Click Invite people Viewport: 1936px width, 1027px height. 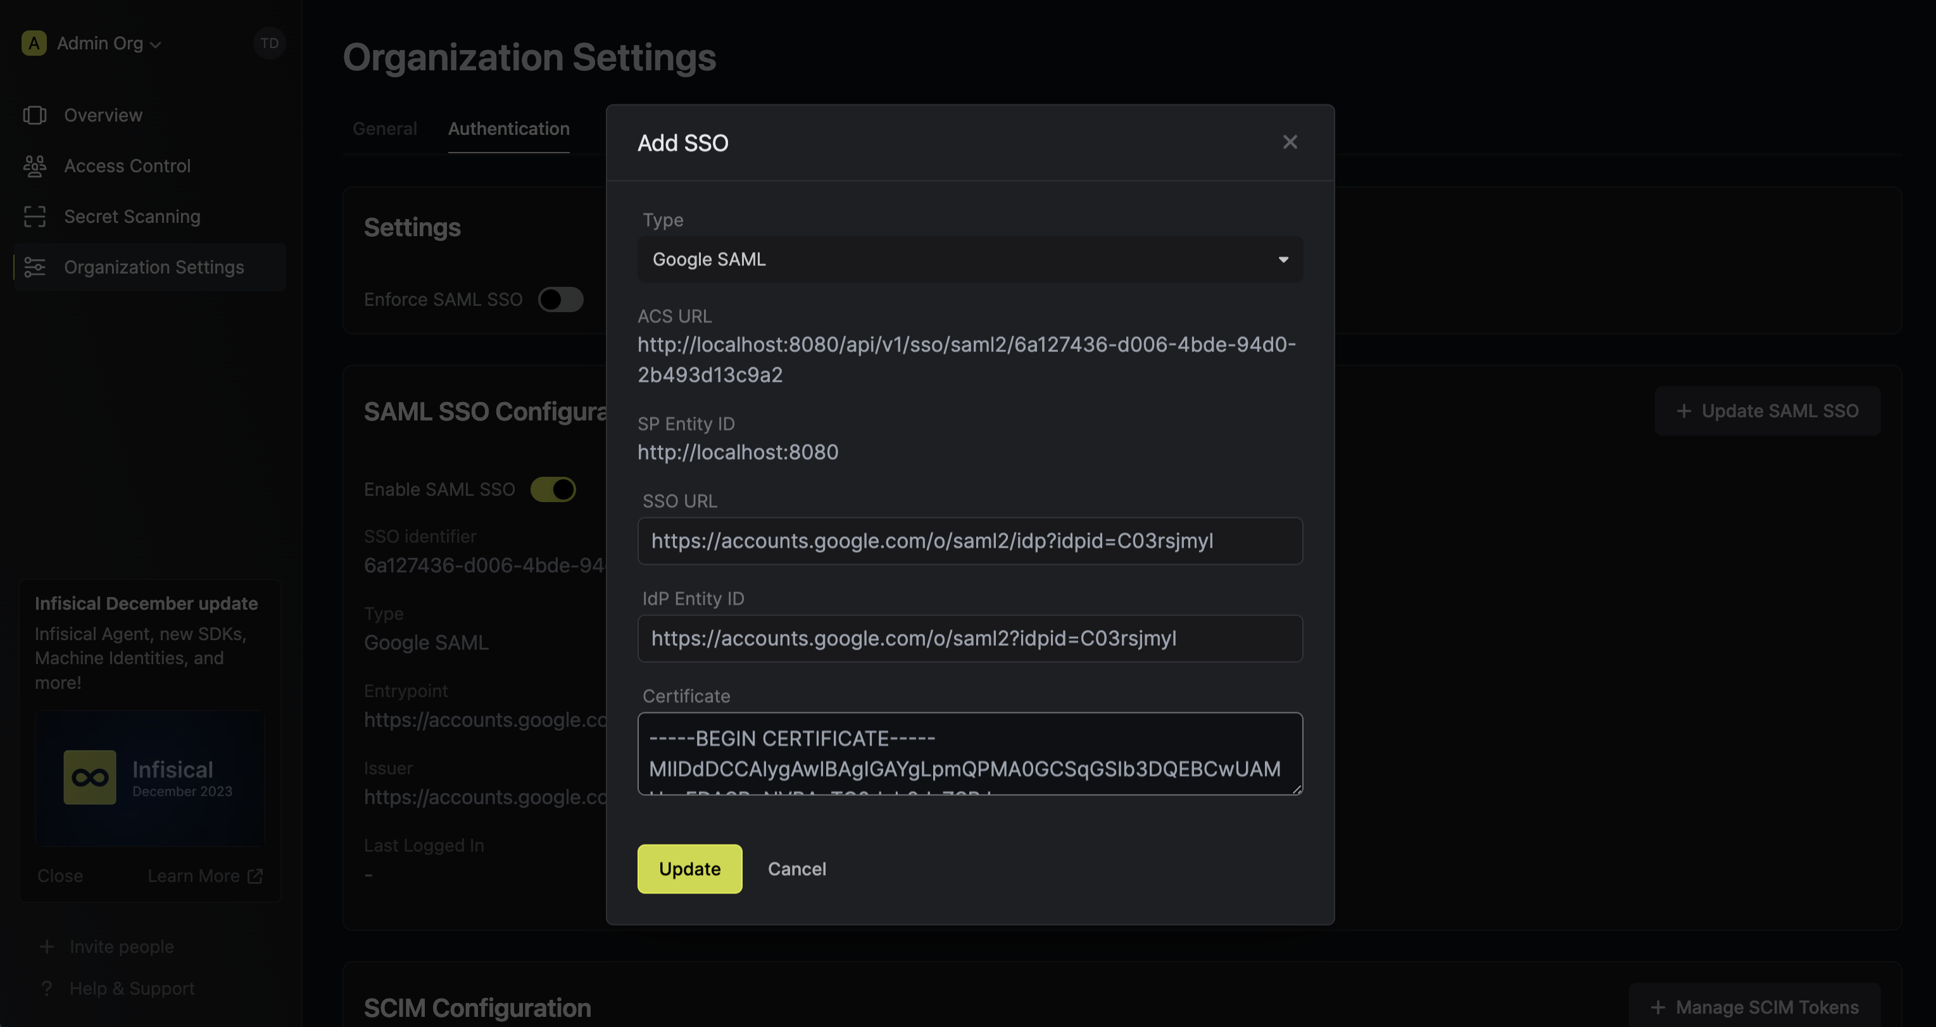pyautogui.click(x=107, y=947)
